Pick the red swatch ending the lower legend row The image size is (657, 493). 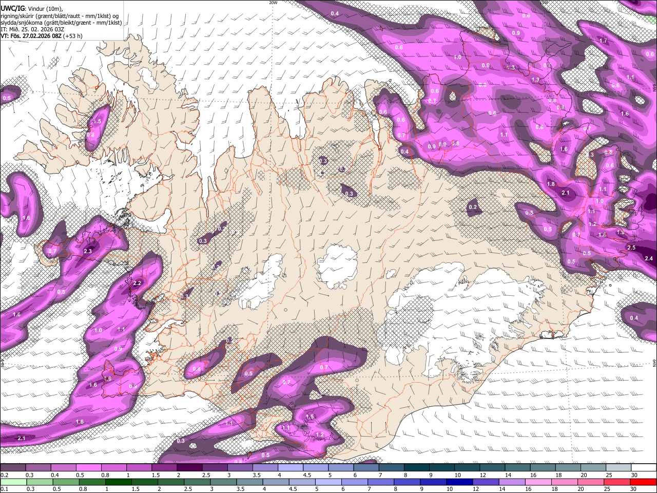click(644, 482)
